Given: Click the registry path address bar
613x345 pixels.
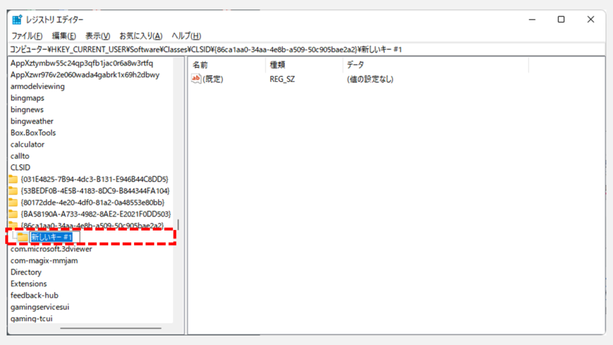Looking at the screenshot, I should (299, 49).
